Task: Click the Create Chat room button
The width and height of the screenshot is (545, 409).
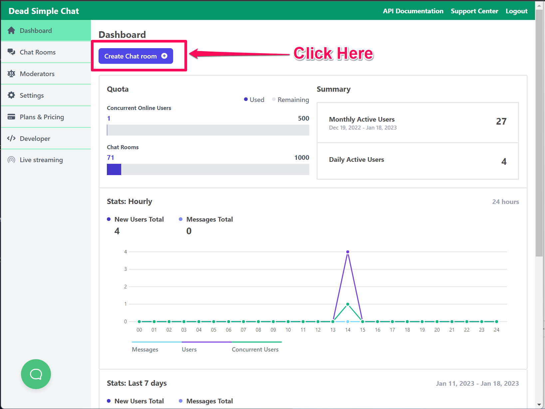Action: [136, 56]
